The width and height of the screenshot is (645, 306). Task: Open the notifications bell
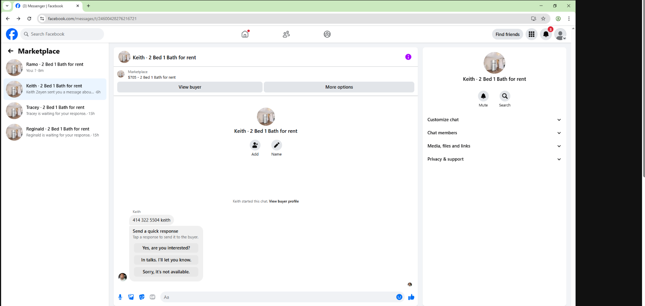coord(546,34)
